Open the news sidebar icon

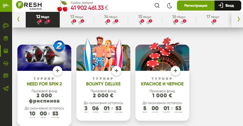pos(6,76)
